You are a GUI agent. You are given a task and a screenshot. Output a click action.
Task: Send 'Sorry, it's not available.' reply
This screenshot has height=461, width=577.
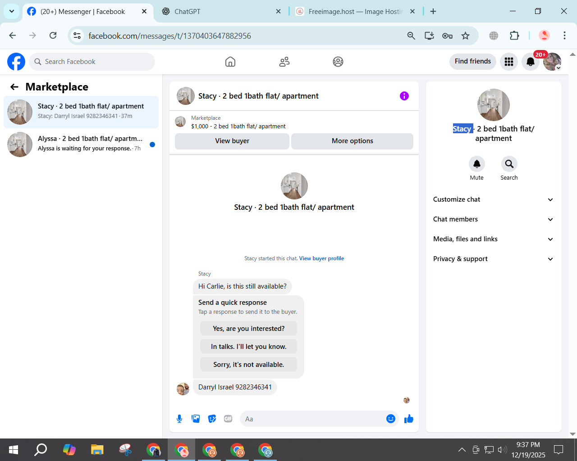(x=248, y=365)
